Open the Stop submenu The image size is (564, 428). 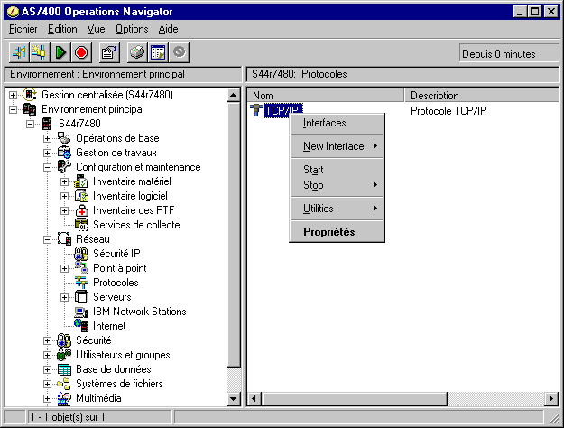pos(337,185)
